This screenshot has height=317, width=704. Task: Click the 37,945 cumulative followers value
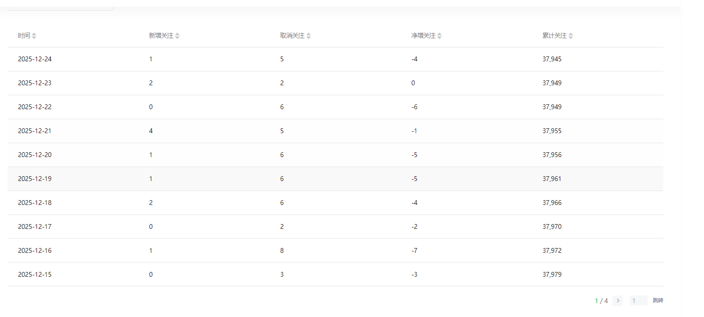pos(552,59)
